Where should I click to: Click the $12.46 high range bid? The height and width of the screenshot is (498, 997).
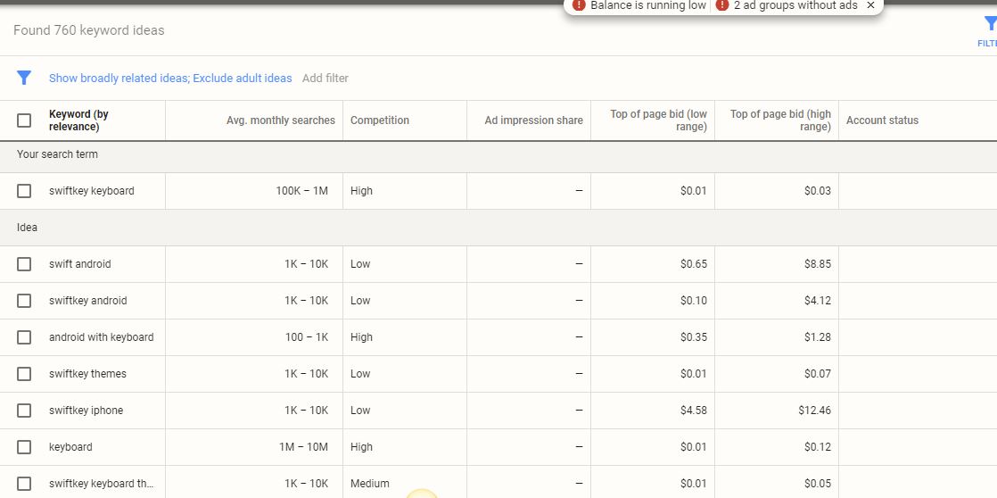814,411
